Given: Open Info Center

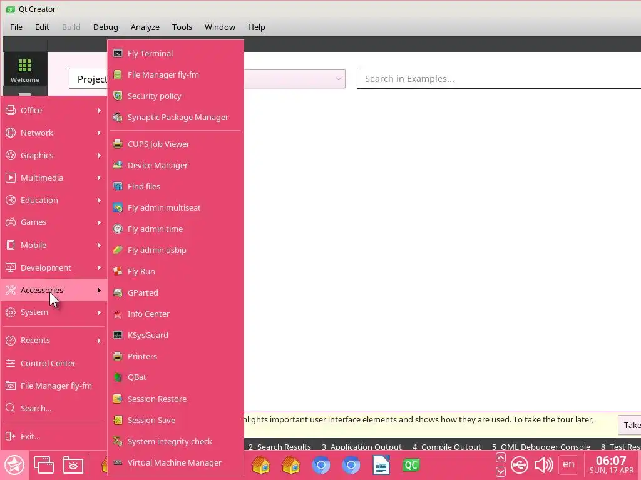Looking at the screenshot, I should coord(175,314).
